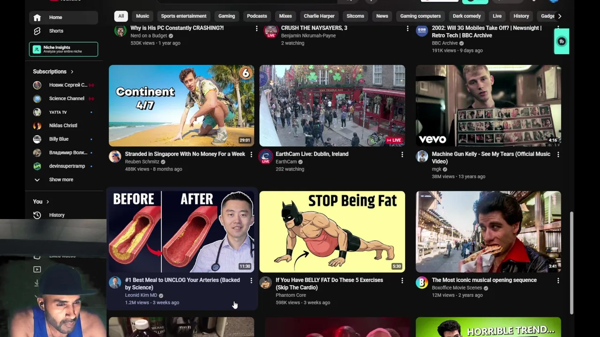Open 'If You Have BELLY FAT' video title
Image resolution: width=600 pixels, height=337 pixels.
point(330,284)
